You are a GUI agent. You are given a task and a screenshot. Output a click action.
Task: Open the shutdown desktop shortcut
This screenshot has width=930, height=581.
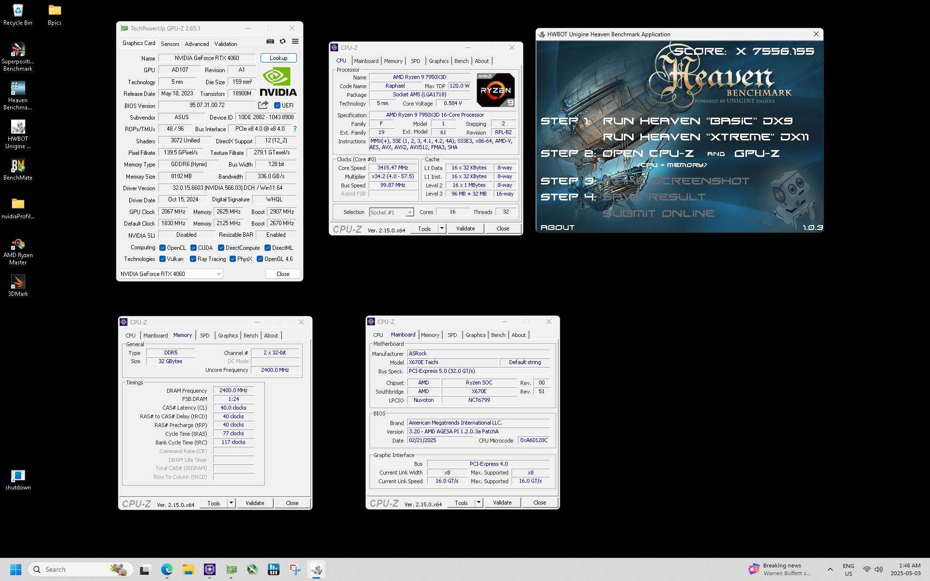[18, 479]
